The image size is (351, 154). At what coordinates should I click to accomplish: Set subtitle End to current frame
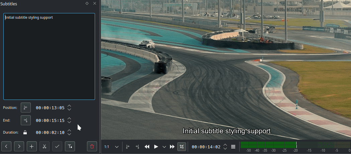coord(26,120)
